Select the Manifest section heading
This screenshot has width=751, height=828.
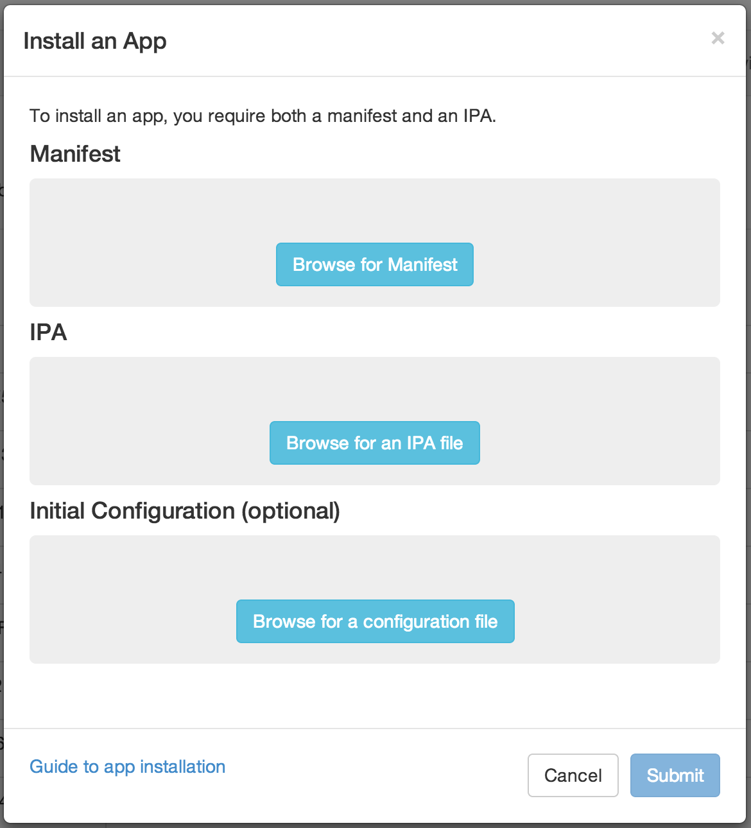75,154
